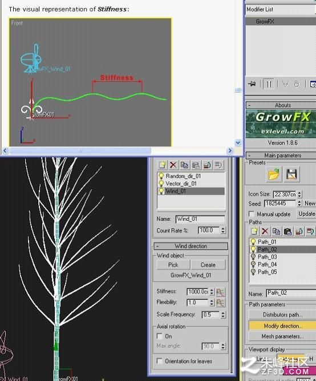The image size is (316, 381).
Task: Open the Stiffness curve editor icon
Action: pyautogui.click(x=221, y=292)
